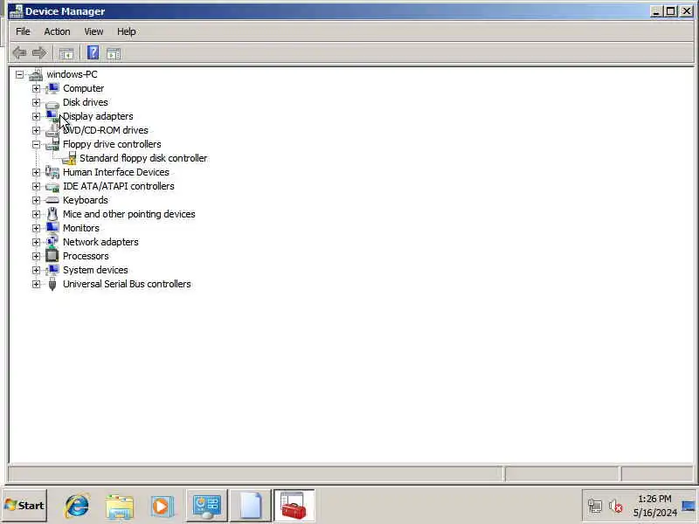Switch to the Control Panel taskbar button

click(206, 506)
